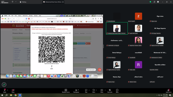
Task: Expand the caret next to React
Action: pyautogui.click(x=96, y=90)
